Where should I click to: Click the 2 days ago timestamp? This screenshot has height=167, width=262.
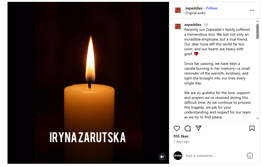tap(181, 142)
